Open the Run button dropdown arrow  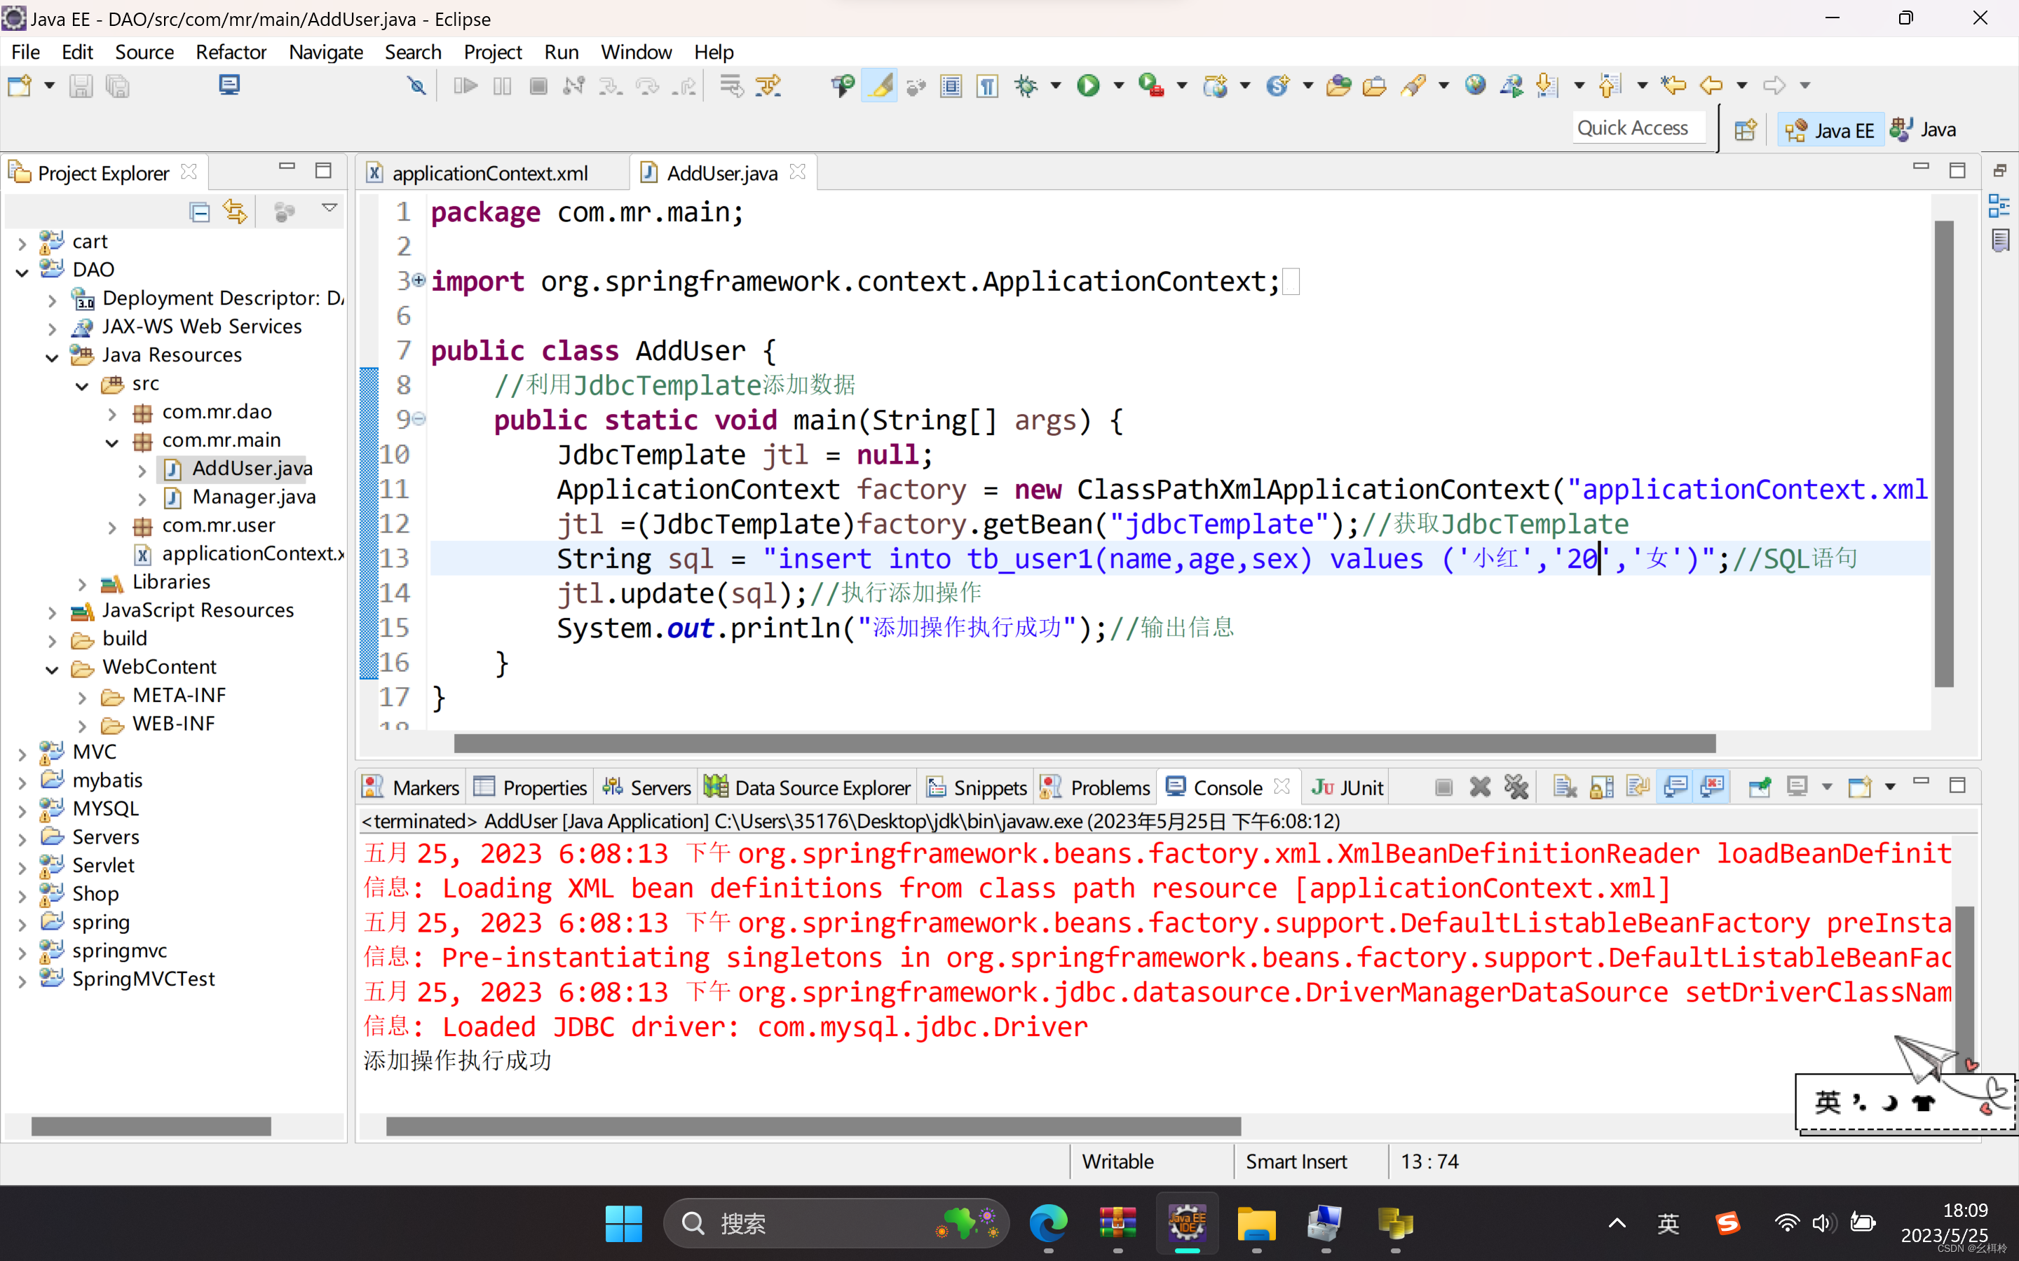pos(1119,85)
